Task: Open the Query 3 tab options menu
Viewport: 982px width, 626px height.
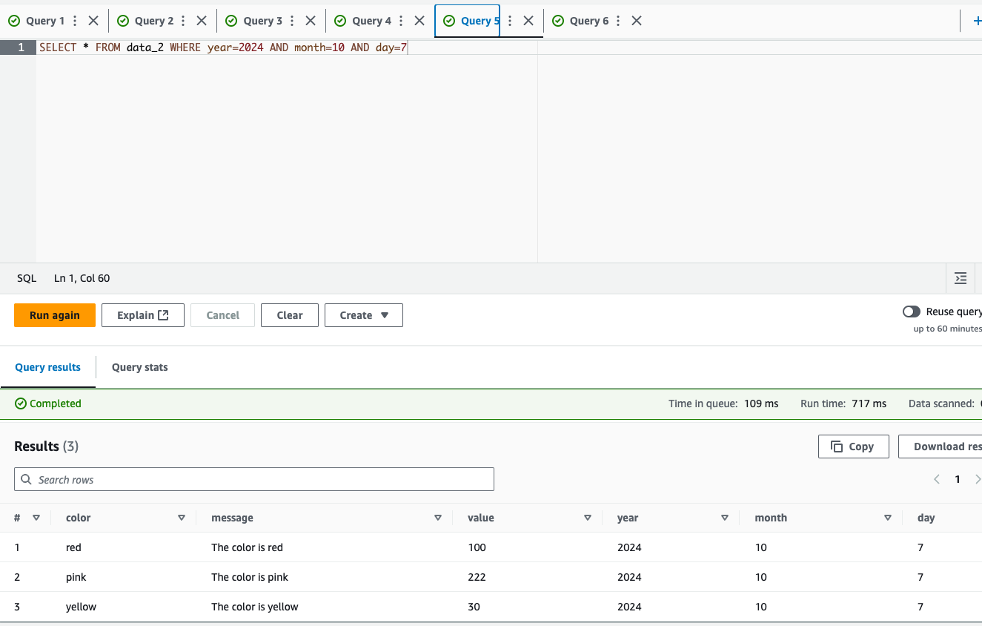Action: pos(293,21)
